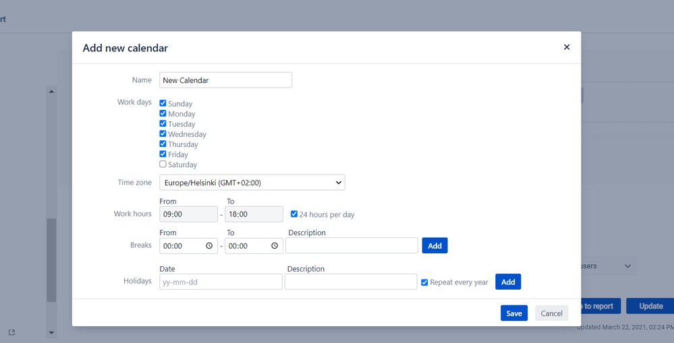
Task: Toggle Repeat every year checkbox
Action: pos(424,282)
